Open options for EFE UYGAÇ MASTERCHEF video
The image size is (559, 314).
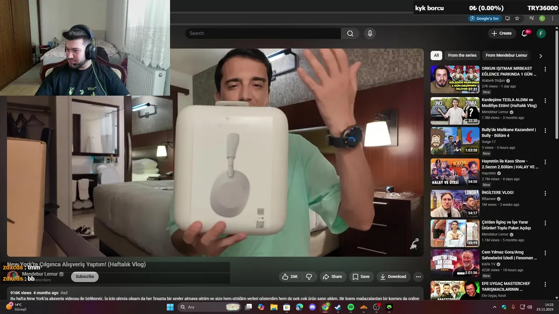click(545, 284)
